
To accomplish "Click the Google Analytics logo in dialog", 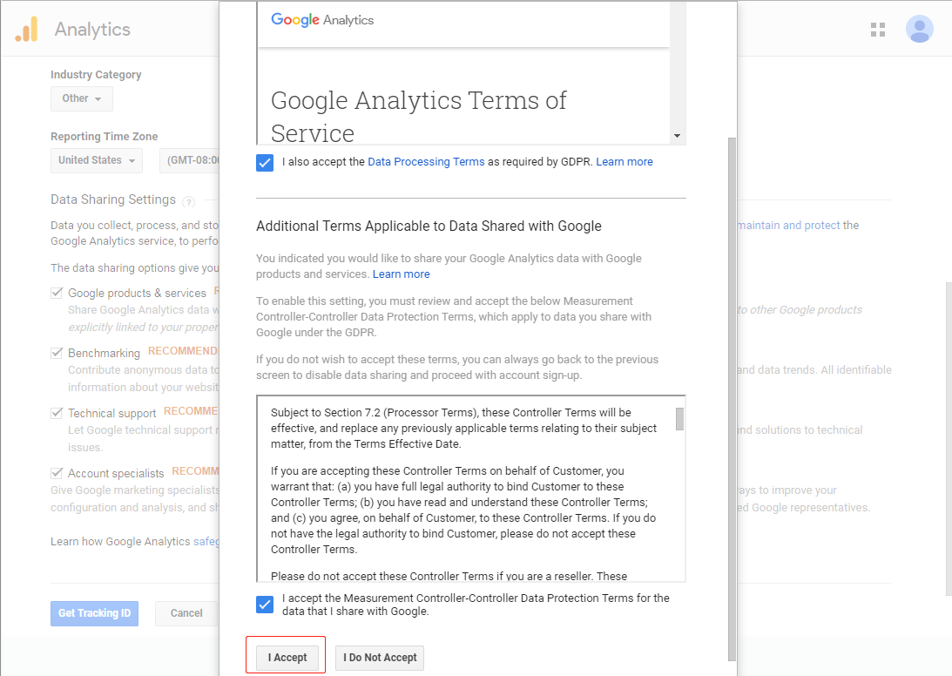I will 321,20.
